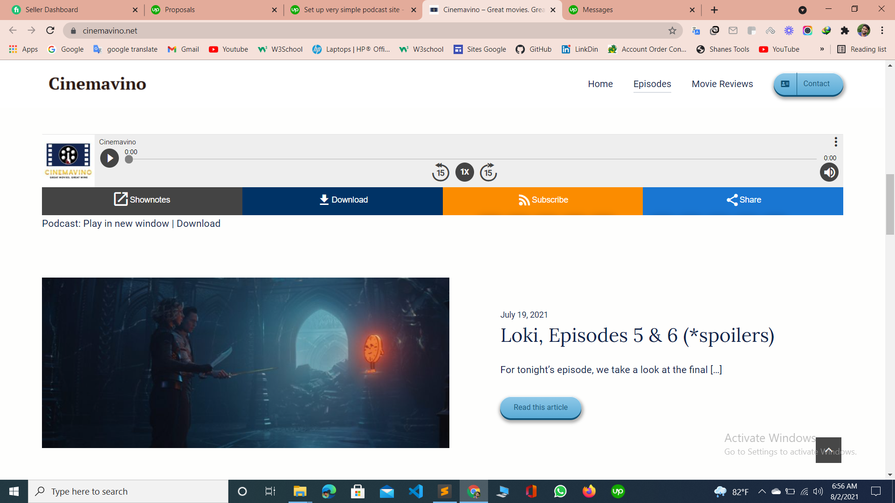Open google translate bookmark
Screen dimensions: 895x503
125,49
